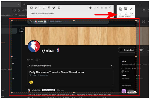
Task: Click the delete-all trash icon
Action: [106, 7]
